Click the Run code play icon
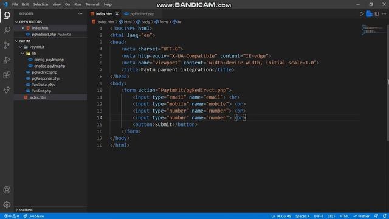The height and width of the screenshot is (219, 389). point(362,14)
